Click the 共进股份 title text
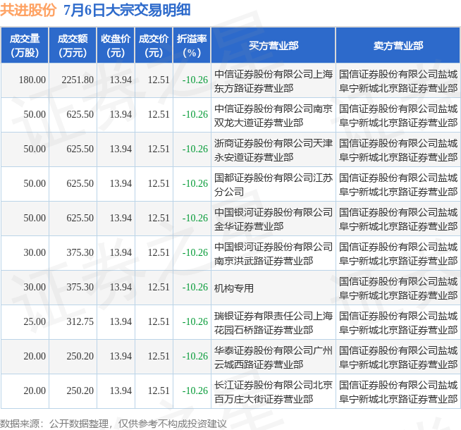The height and width of the screenshot is (430, 461). click(28, 10)
